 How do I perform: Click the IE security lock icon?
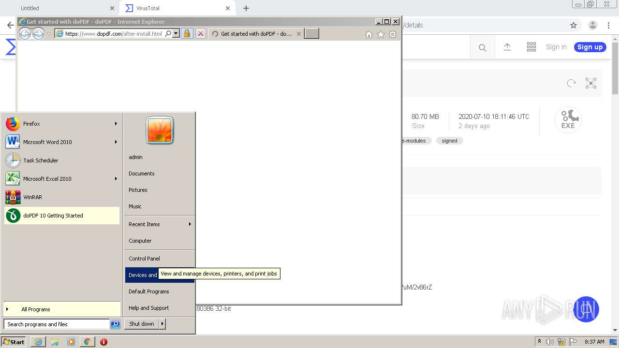187,34
